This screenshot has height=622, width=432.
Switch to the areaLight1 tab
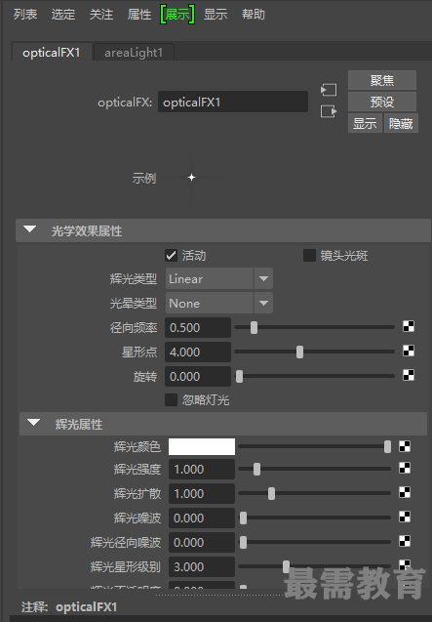pyautogui.click(x=134, y=53)
